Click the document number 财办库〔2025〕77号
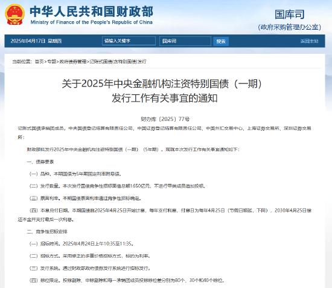This screenshot has height=288, width=332. point(165,119)
